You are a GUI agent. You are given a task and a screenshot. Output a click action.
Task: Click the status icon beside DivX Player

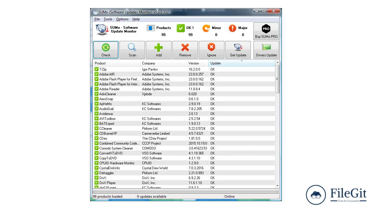pos(96,183)
